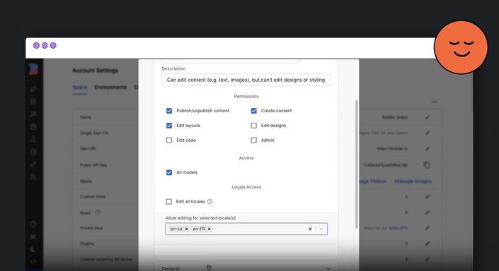Click inside the locale multi-select field
Image resolution: width=499 pixels, height=271 pixels.
(x=246, y=229)
